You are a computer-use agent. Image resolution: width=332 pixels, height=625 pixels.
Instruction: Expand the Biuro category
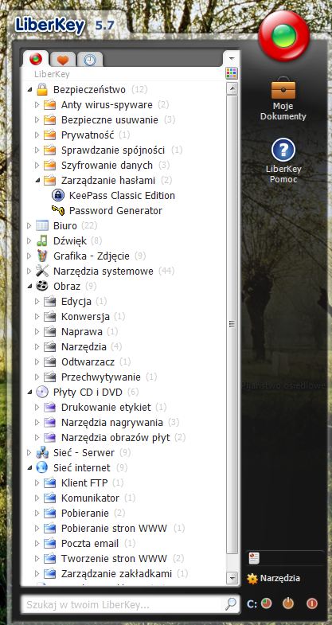pos(29,225)
